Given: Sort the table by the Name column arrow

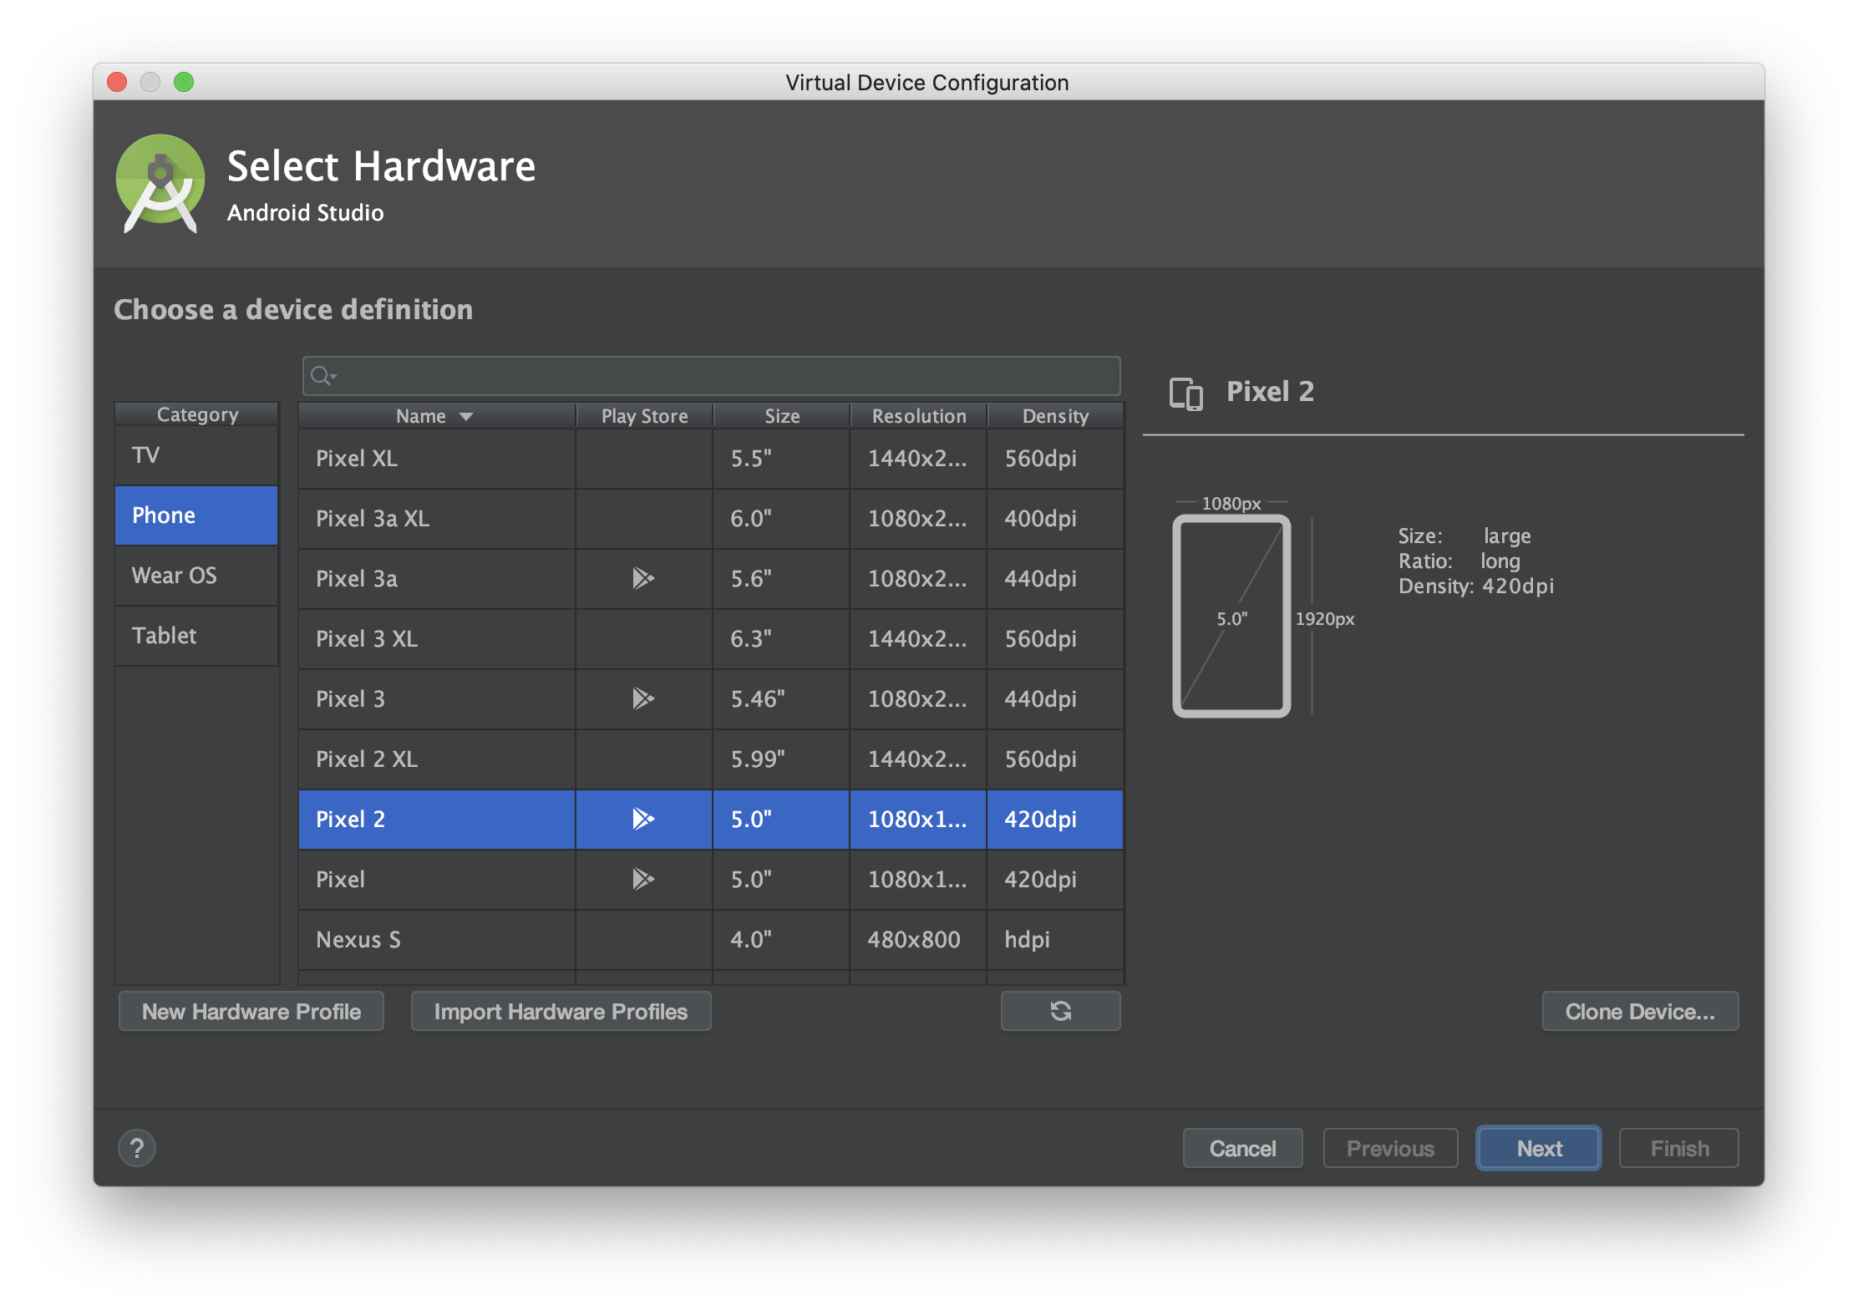Looking at the screenshot, I should (466, 416).
